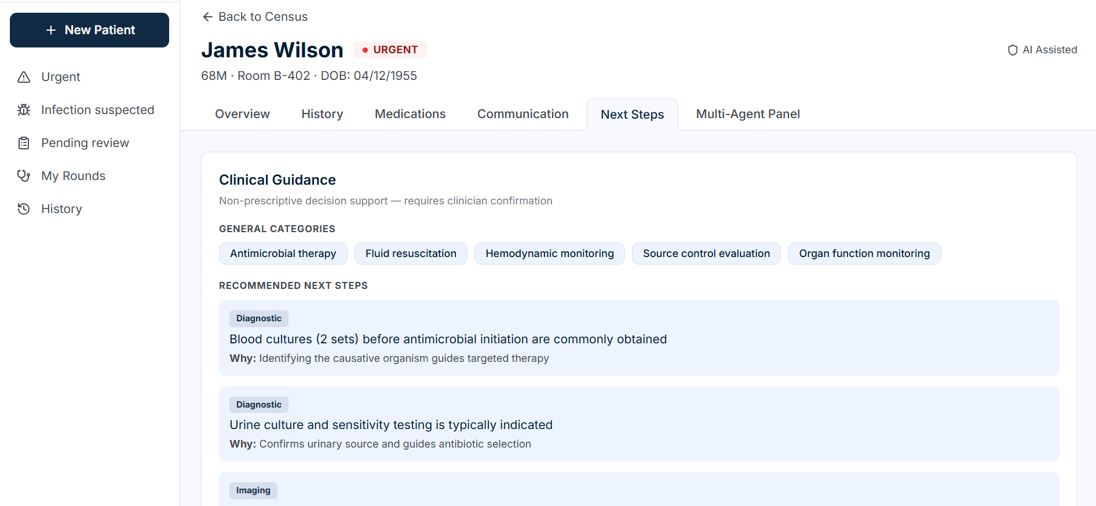Select the Hemodynamic monitoring chip
Image resolution: width=1096 pixels, height=506 pixels.
point(549,254)
